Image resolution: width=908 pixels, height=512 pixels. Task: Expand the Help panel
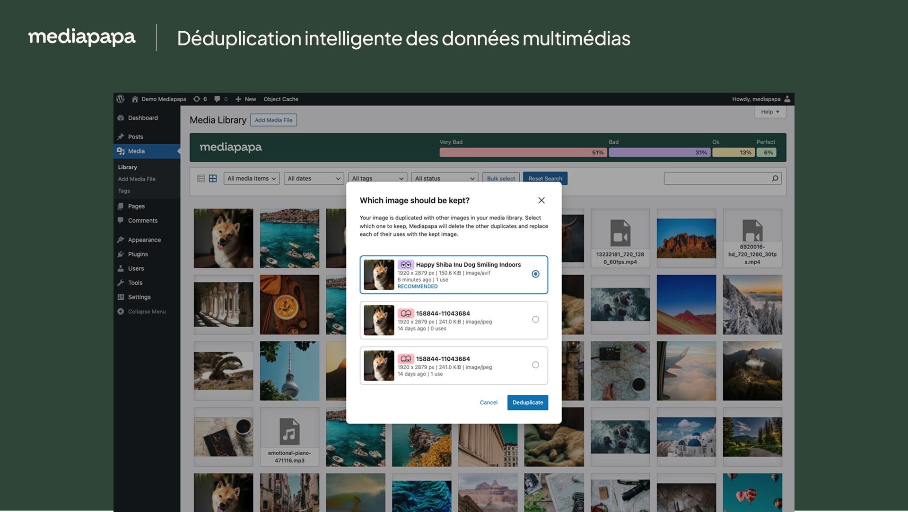tap(770, 112)
